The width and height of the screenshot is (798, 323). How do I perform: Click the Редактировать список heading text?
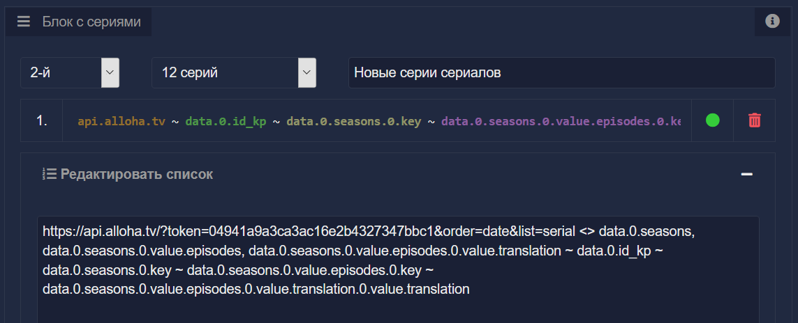(137, 174)
